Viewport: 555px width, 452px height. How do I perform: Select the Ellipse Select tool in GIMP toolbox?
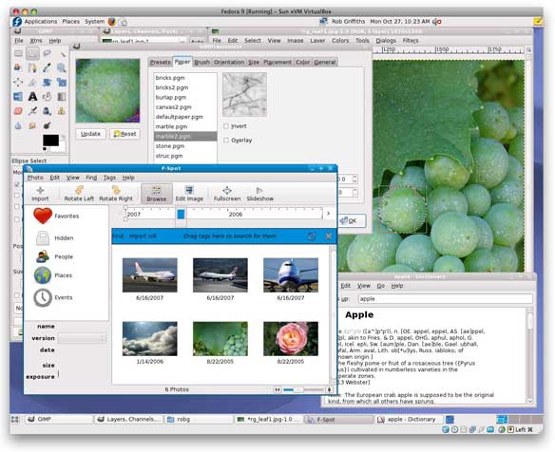click(32, 53)
